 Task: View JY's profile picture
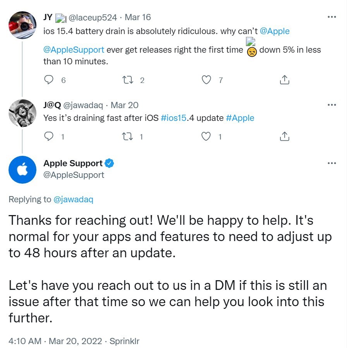[x=22, y=24]
